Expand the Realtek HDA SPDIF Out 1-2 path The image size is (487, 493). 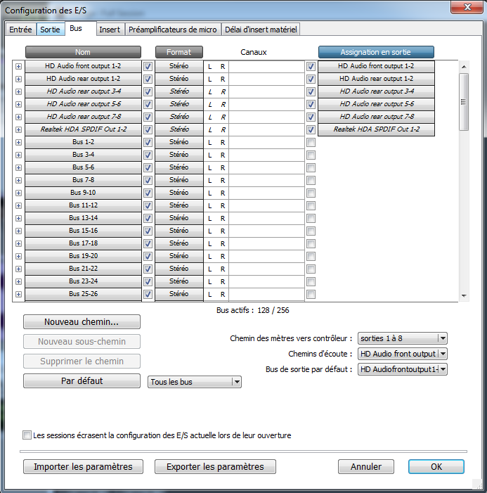18,129
